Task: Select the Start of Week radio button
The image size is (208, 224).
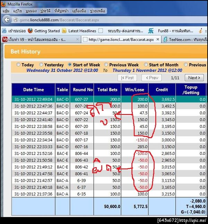Action: pos(70,65)
